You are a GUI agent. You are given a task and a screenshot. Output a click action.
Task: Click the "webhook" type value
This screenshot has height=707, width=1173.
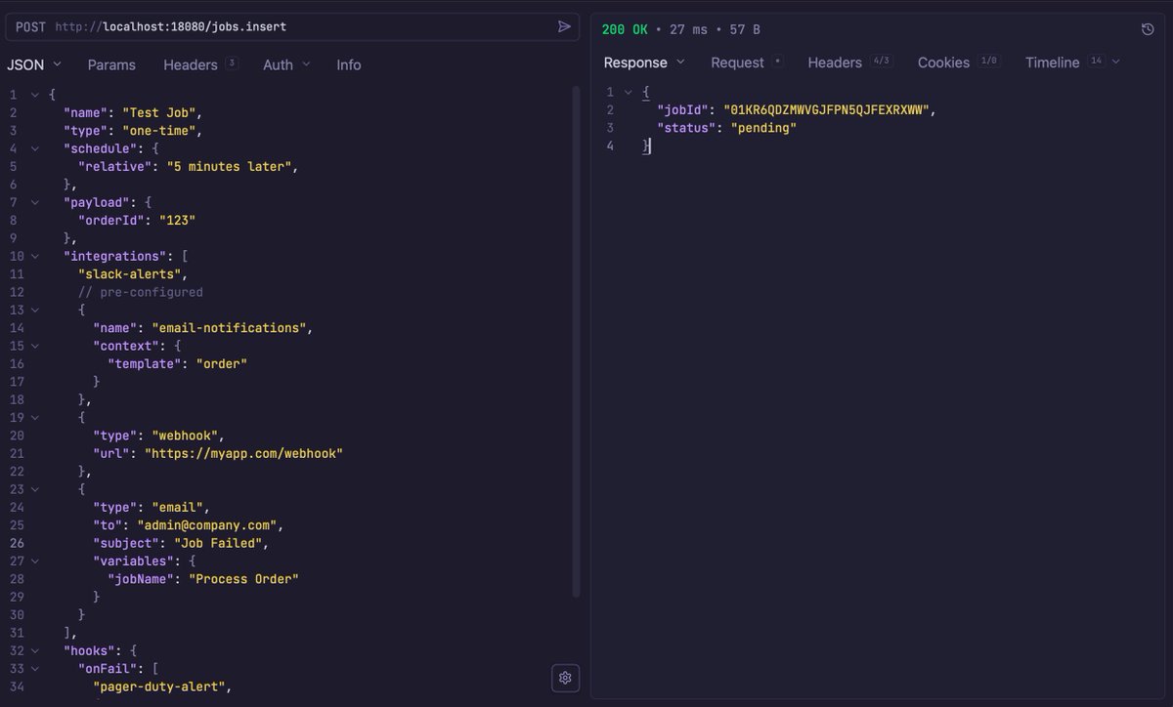tap(185, 435)
